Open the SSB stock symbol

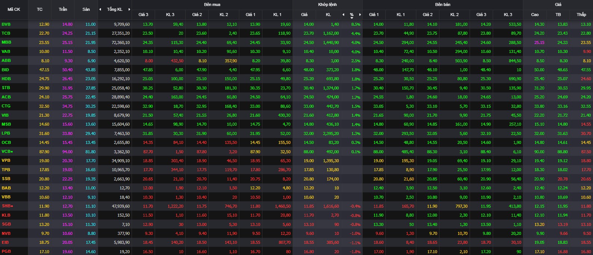(x=6, y=179)
